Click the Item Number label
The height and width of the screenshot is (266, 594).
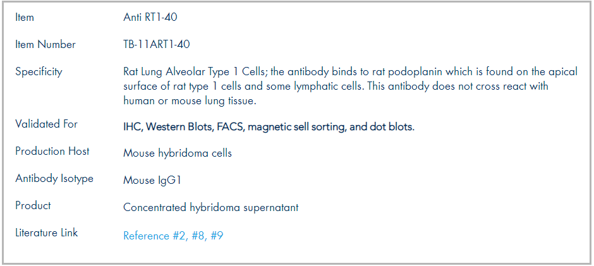pos(45,44)
